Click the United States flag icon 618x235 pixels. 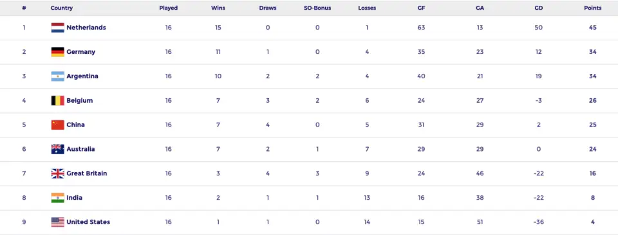click(57, 222)
